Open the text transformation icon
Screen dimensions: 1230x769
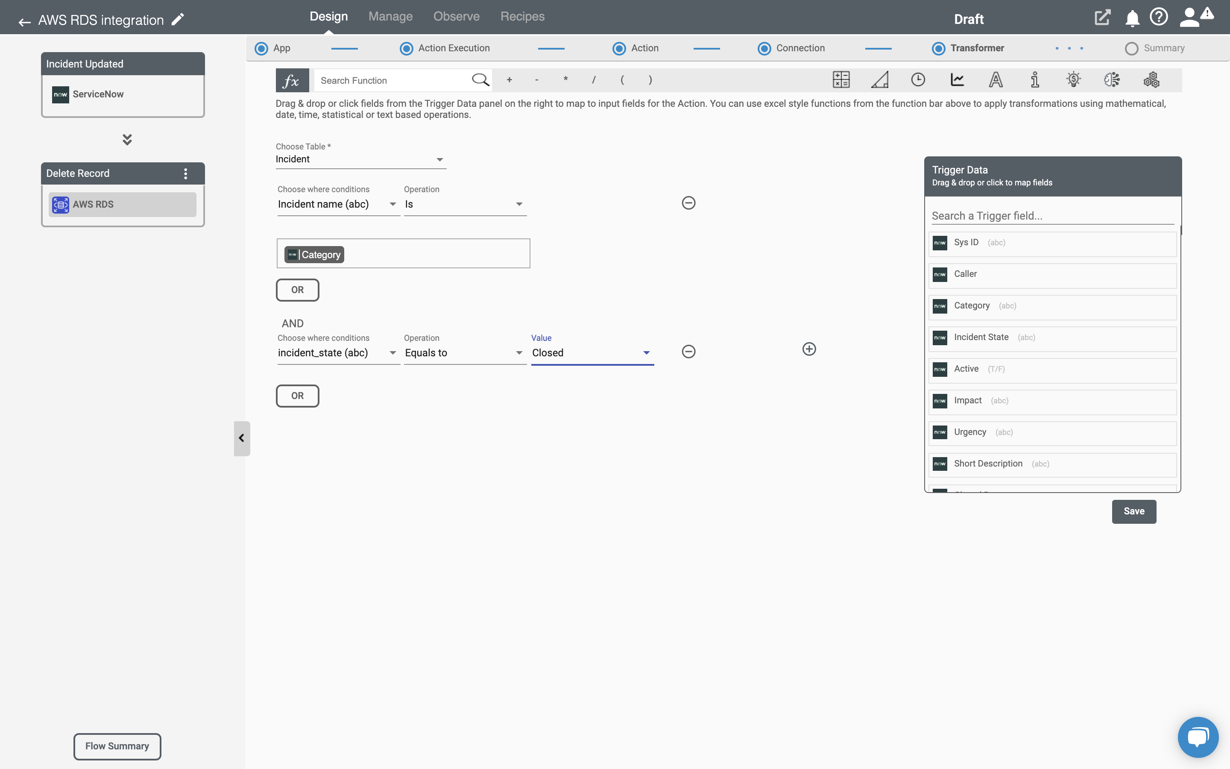pos(996,80)
